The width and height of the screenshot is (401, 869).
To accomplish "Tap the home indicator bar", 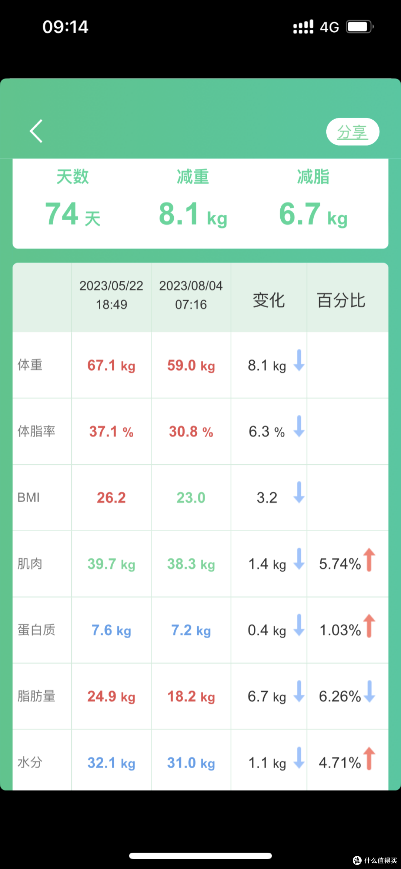I will click(x=200, y=856).
